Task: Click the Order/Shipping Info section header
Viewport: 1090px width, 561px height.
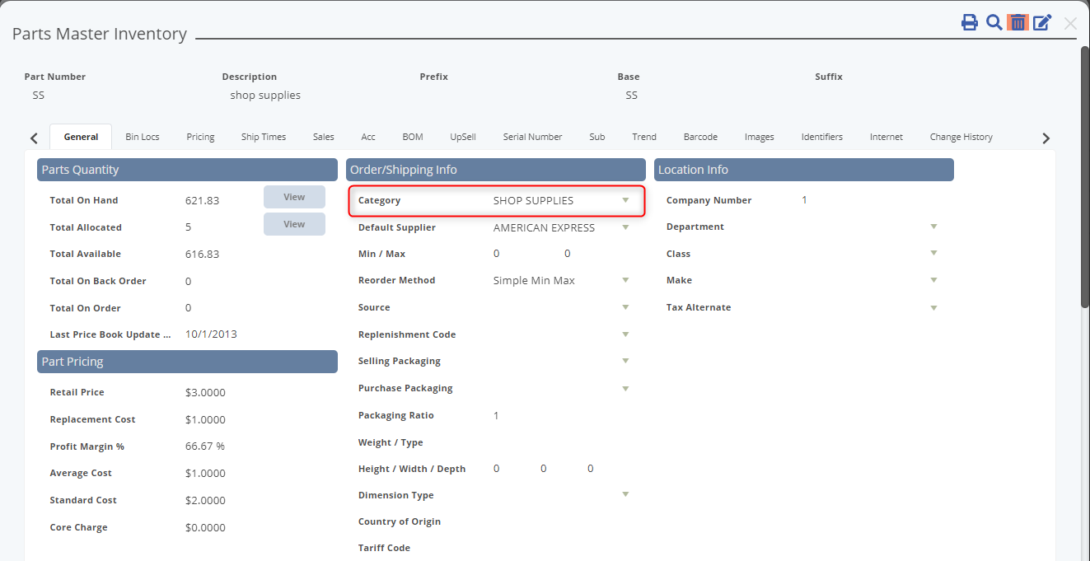Action: click(496, 170)
